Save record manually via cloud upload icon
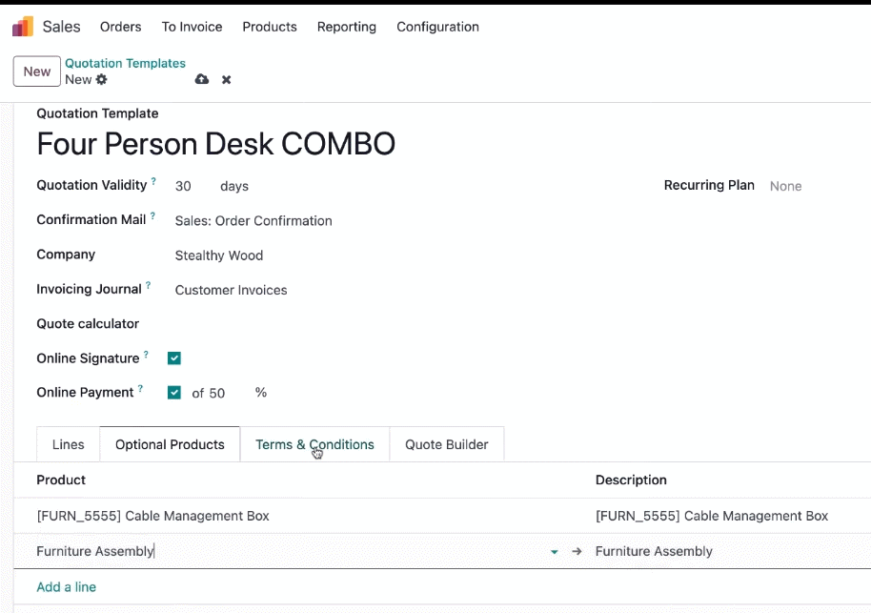871x613 pixels. click(x=202, y=79)
